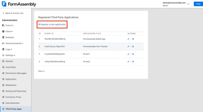
Task: Click the Settings sliders icon
Action: coord(3,55)
